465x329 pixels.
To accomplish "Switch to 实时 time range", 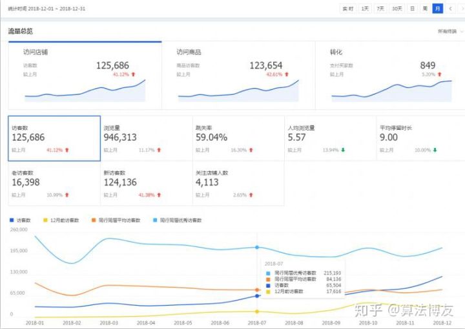I will tap(347, 8).
